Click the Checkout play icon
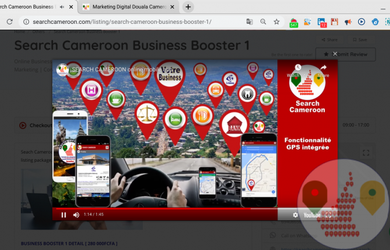This screenshot has width=390, height=250. click(23, 126)
